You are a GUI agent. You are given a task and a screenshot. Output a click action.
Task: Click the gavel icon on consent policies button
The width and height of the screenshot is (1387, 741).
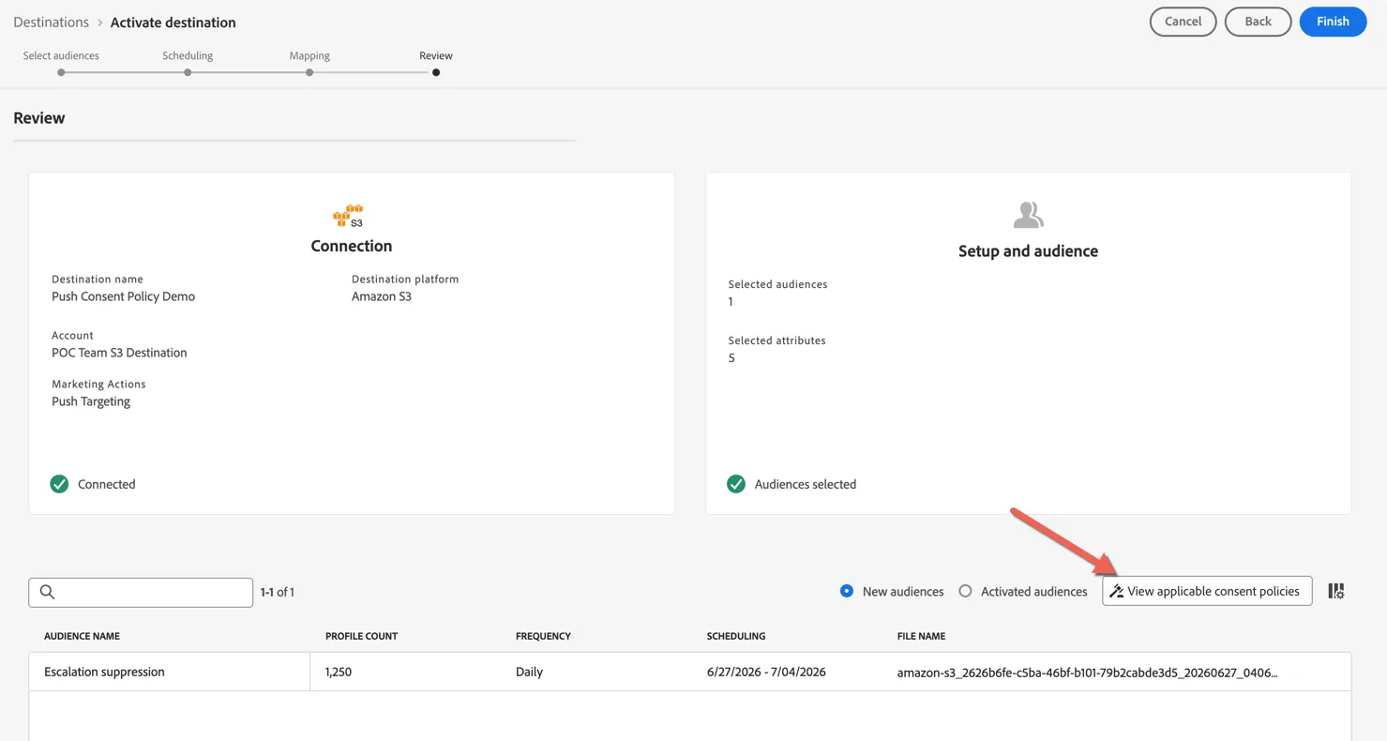[x=1116, y=591]
